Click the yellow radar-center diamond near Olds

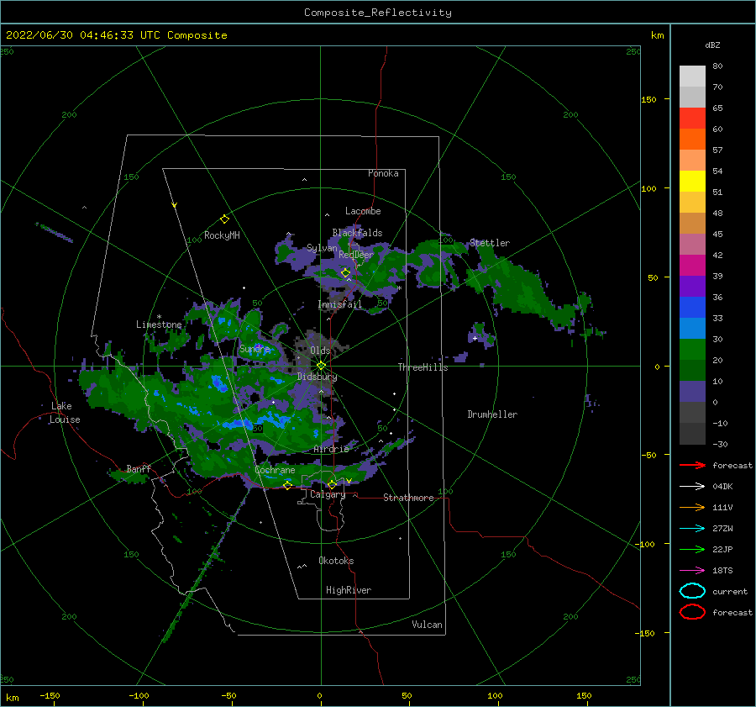pyautogui.click(x=321, y=366)
